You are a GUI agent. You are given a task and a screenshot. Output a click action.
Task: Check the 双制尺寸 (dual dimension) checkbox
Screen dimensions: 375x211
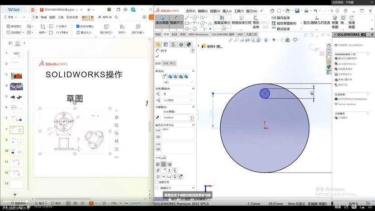(x=157, y=188)
